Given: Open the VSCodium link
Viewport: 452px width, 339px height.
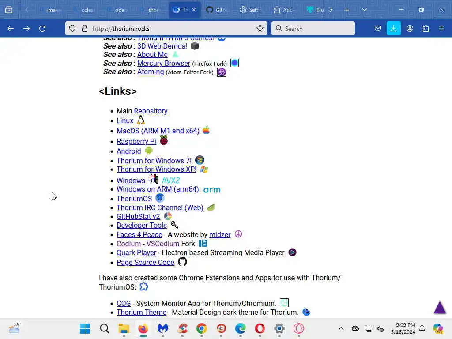Looking at the screenshot, I should pos(163,244).
